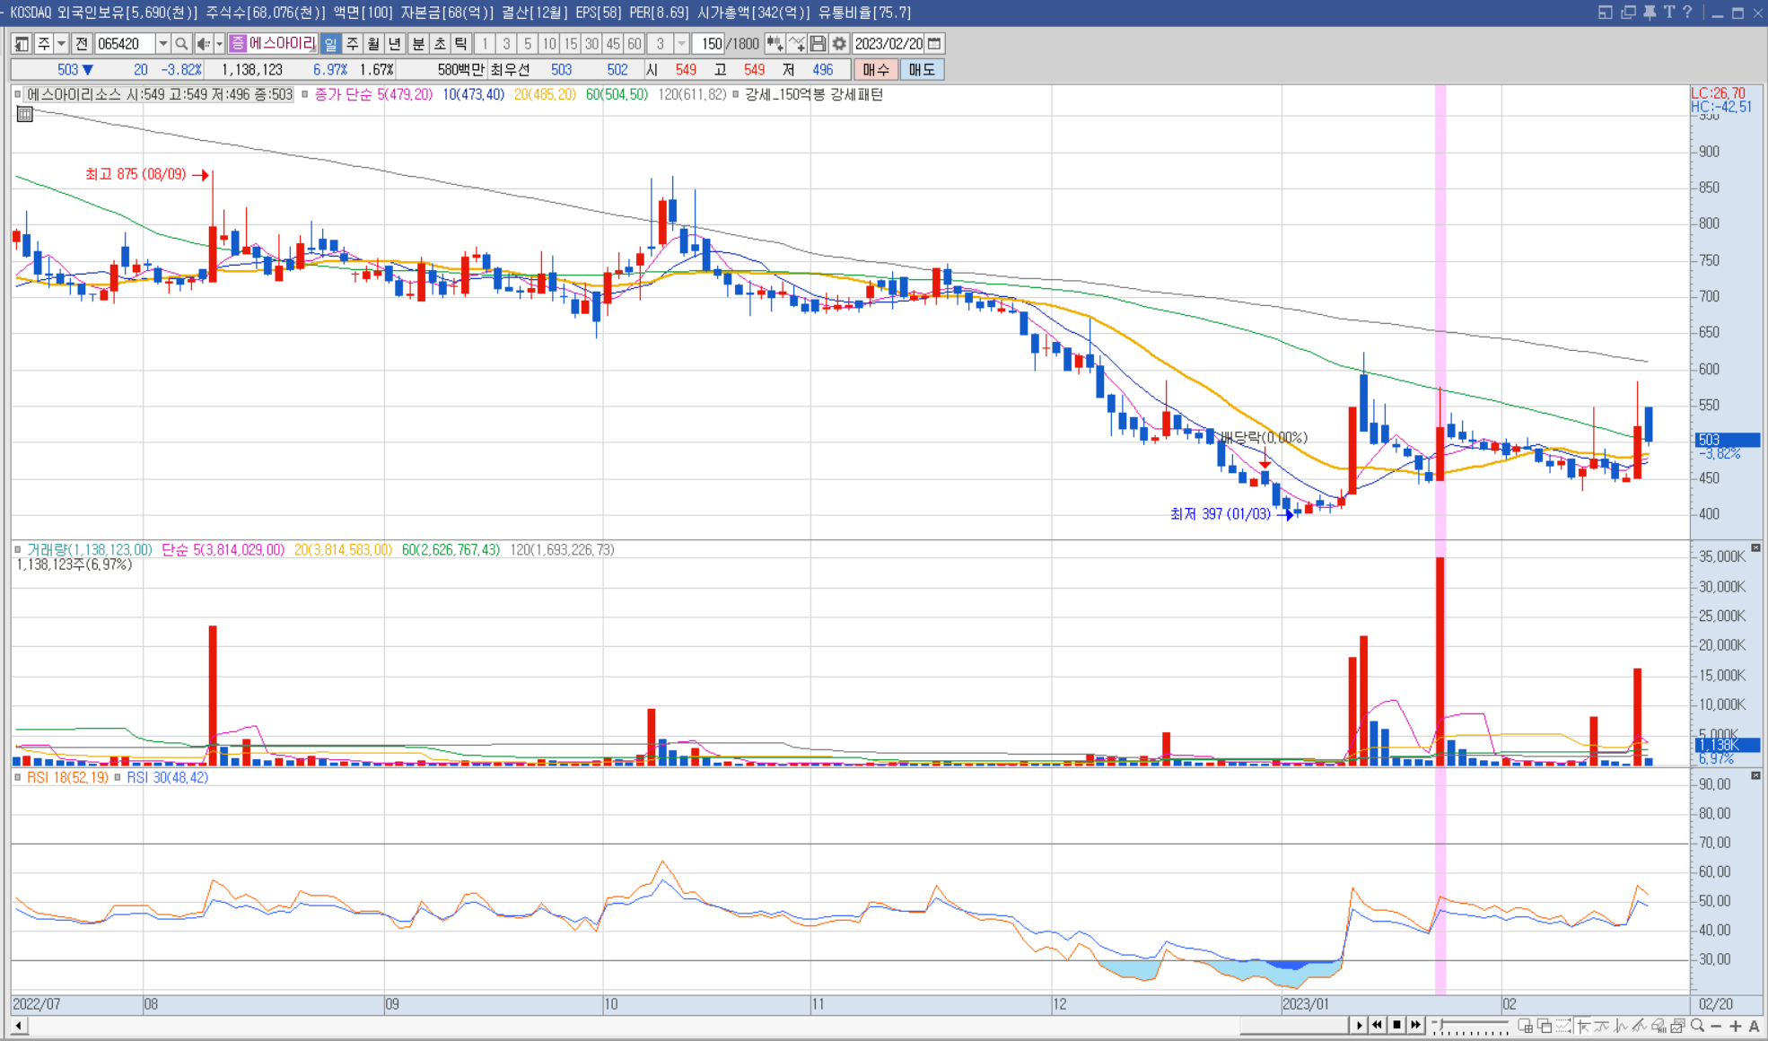Select the tick (틱) period tab
Screen dimensions: 1768x1041
[x=460, y=44]
